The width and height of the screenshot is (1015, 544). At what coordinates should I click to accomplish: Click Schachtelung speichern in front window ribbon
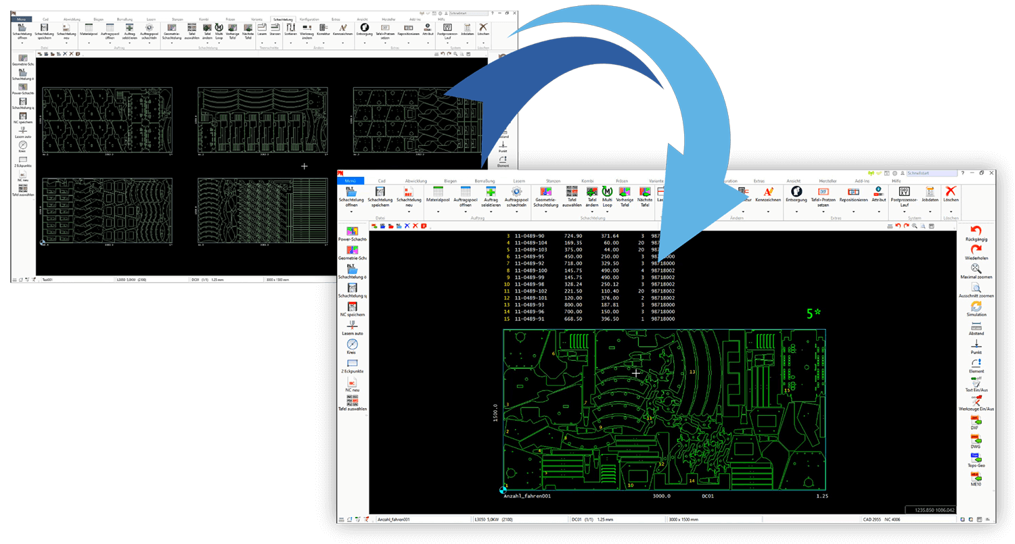click(x=380, y=197)
